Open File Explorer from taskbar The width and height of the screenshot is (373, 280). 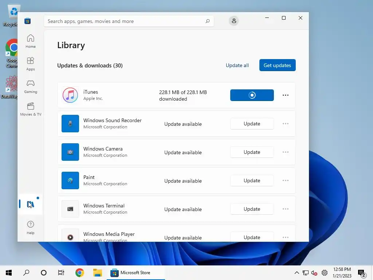(x=98, y=273)
